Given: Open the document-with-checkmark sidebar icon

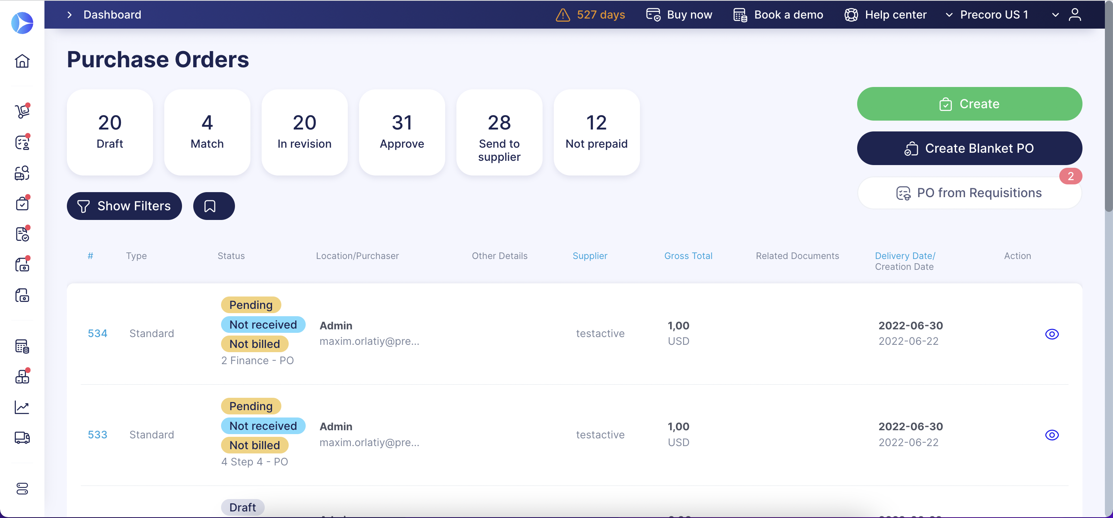Looking at the screenshot, I should click(22, 234).
